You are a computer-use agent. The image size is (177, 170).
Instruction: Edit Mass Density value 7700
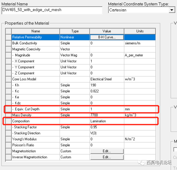[107, 115]
